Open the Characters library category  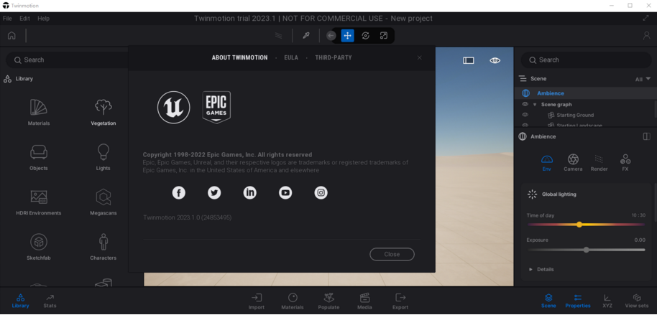[x=103, y=247]
